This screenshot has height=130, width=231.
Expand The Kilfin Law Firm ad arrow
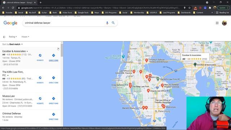click(8, 75)
